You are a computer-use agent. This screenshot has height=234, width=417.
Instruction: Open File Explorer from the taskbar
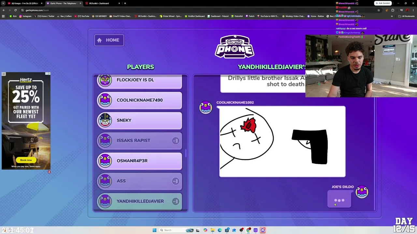click(212, 230)
